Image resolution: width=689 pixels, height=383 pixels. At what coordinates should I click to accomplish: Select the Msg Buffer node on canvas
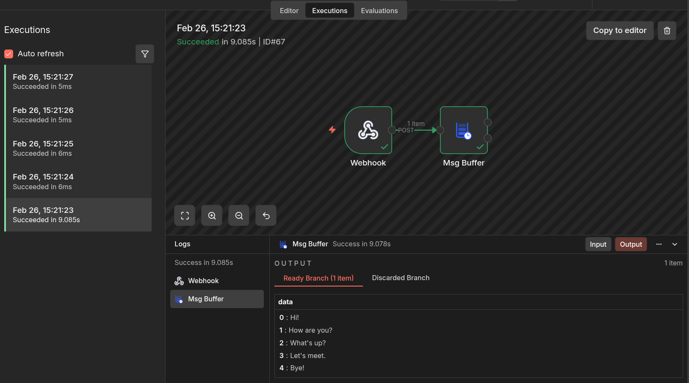464,130
